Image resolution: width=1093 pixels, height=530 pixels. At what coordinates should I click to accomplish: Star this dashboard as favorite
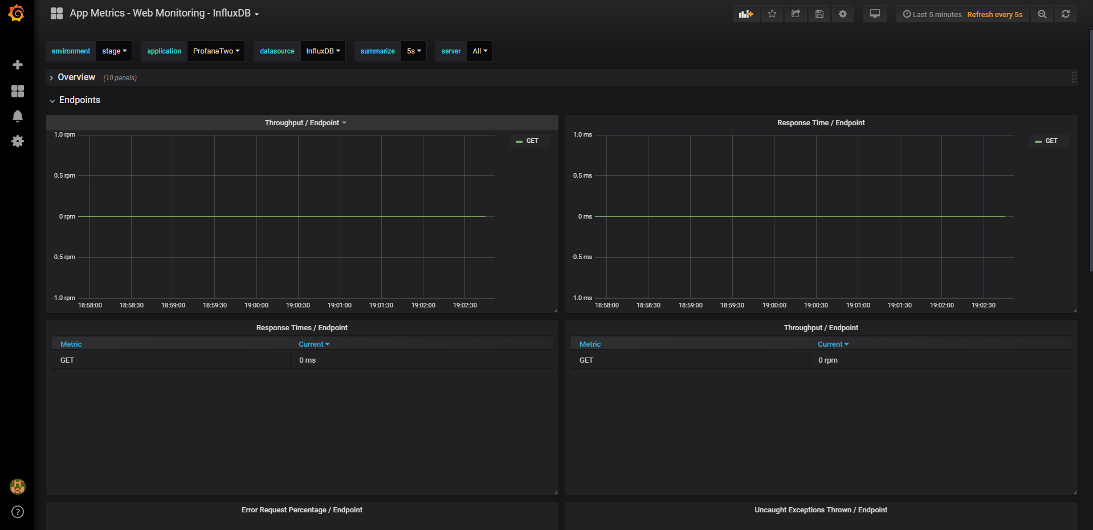coord(772,14)
